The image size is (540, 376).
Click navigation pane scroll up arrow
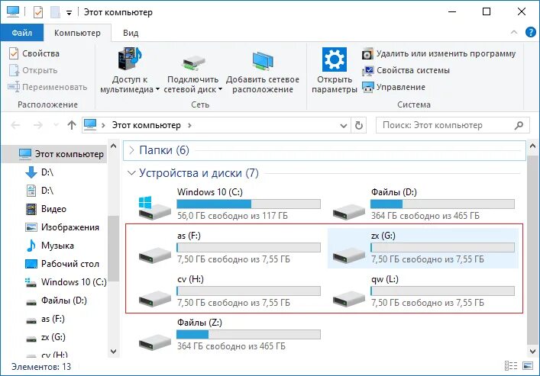113,146
